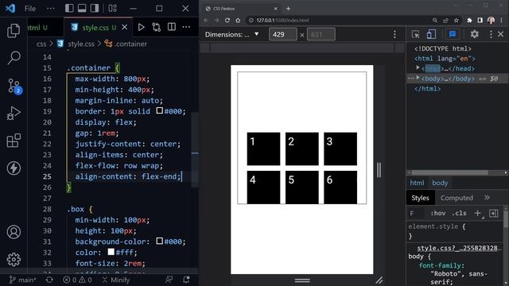509x286 pixels.
Task: Activate the inspect element picker
Action: click(x=415, y=34)
